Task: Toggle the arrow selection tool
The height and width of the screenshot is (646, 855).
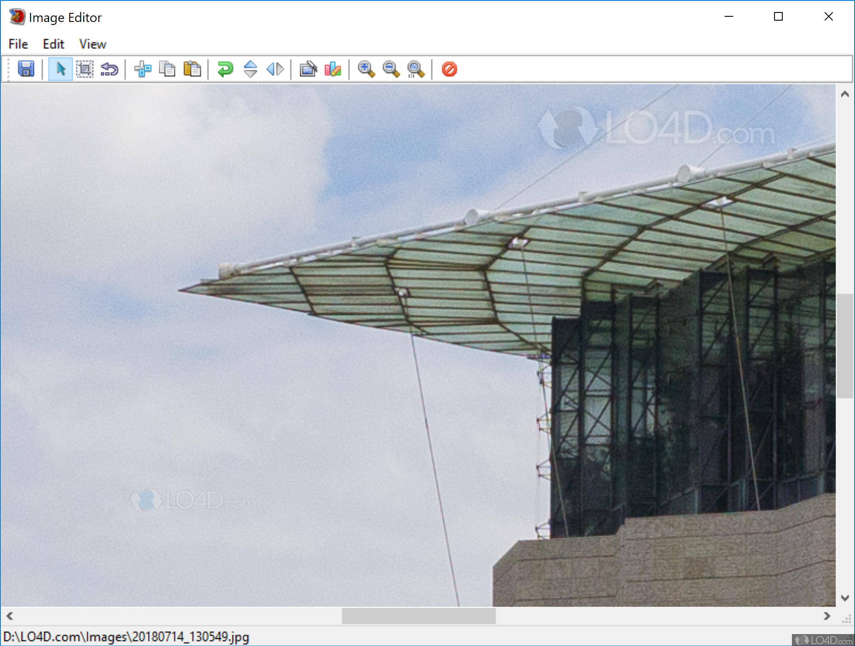Action: pyautogui.click(x=60, y=69)
